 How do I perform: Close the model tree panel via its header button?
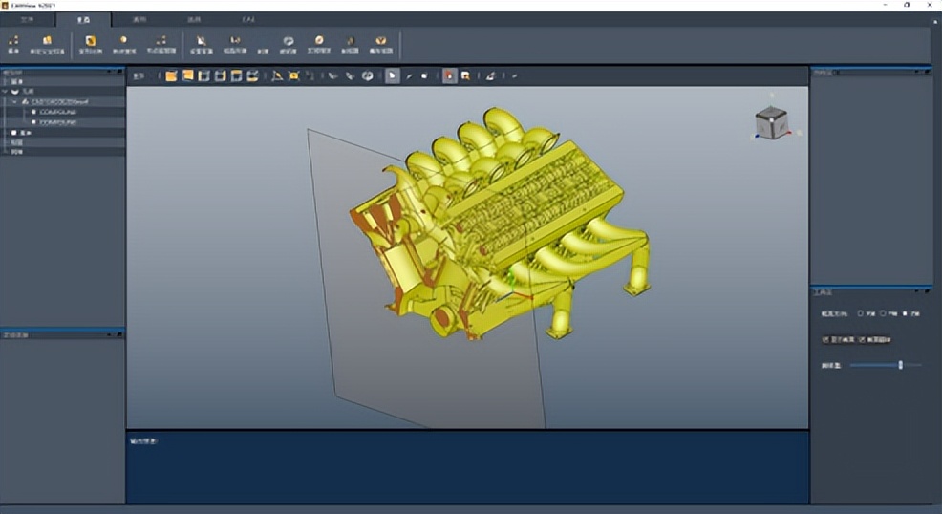point(119,72)
